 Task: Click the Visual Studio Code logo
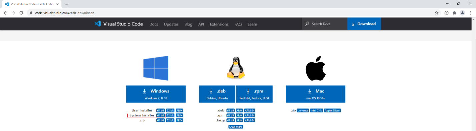97,24
